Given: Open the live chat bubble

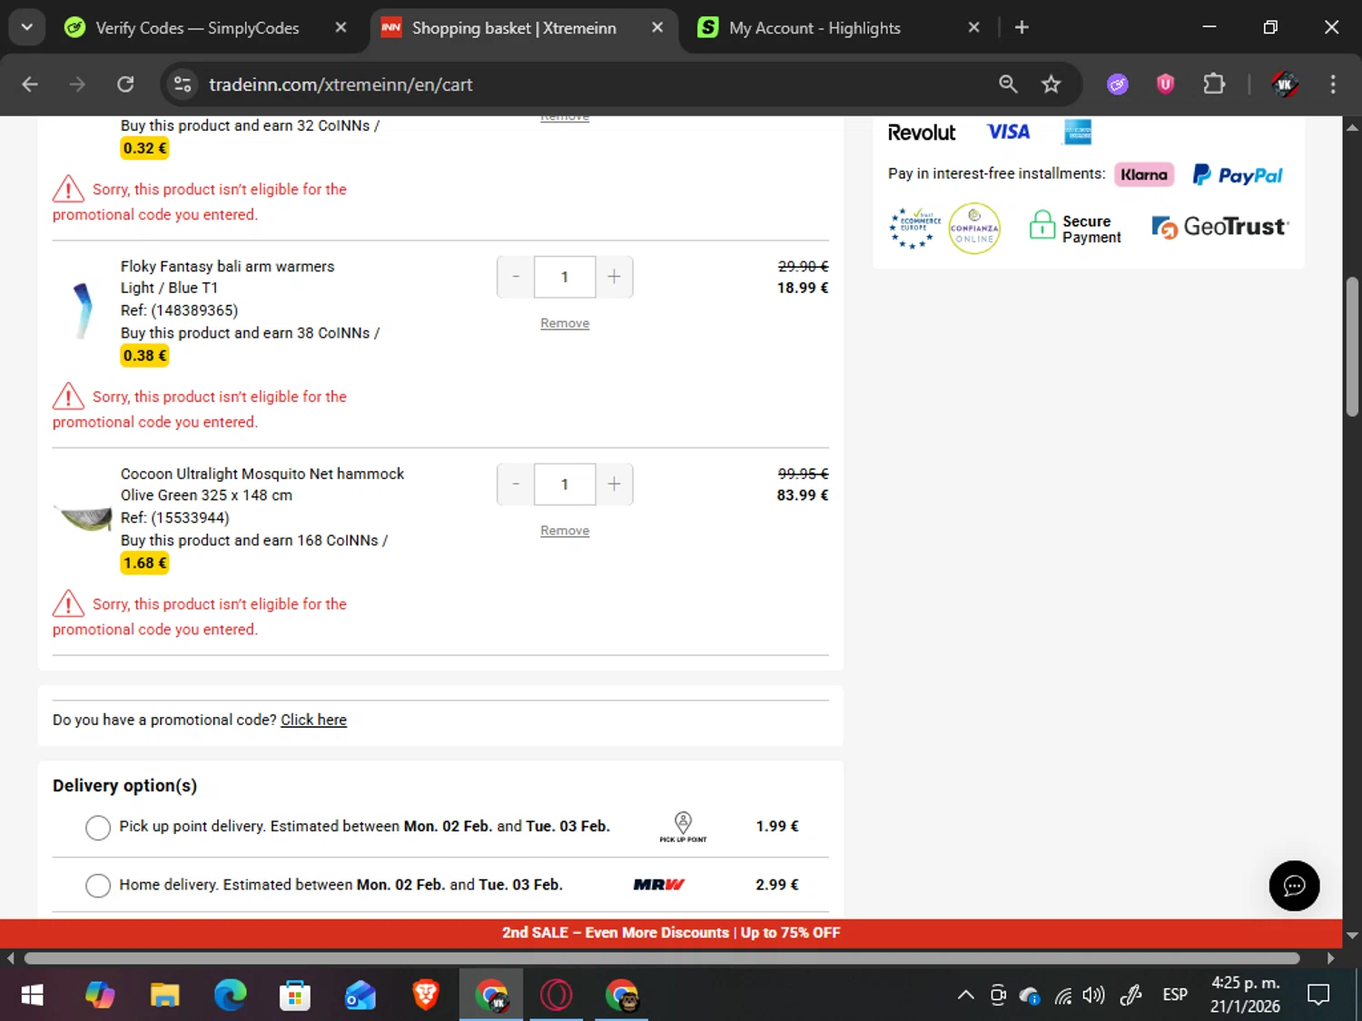Looking at the screenshot, I should point(1294,886).
